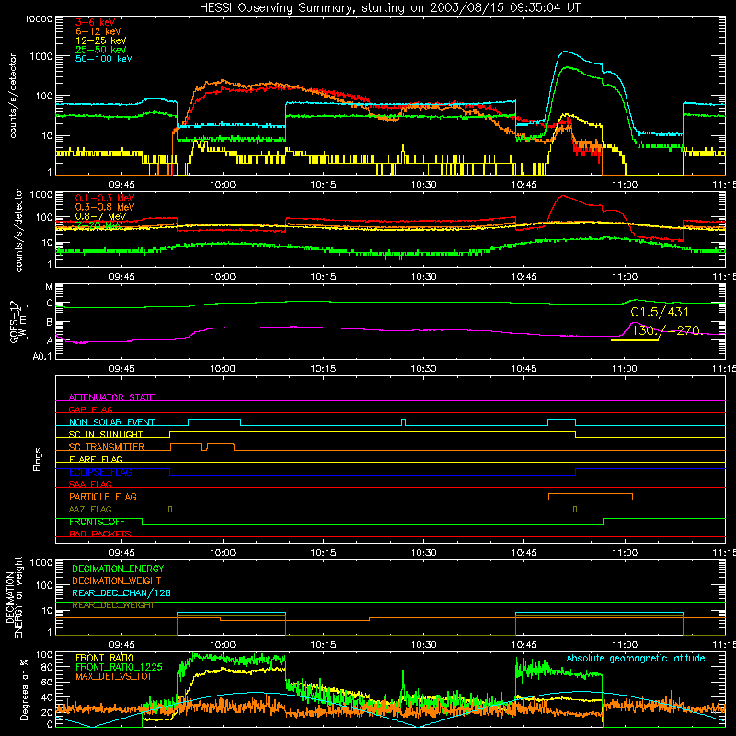Viewport: 736px width, 736px height.
Task: Select the 'ATTENUATOR_STATE' flag label
Action: 111,397
